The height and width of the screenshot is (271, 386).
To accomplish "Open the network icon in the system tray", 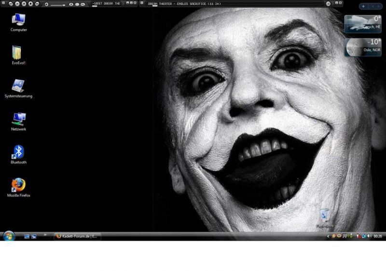I will (x=364, y=236).
